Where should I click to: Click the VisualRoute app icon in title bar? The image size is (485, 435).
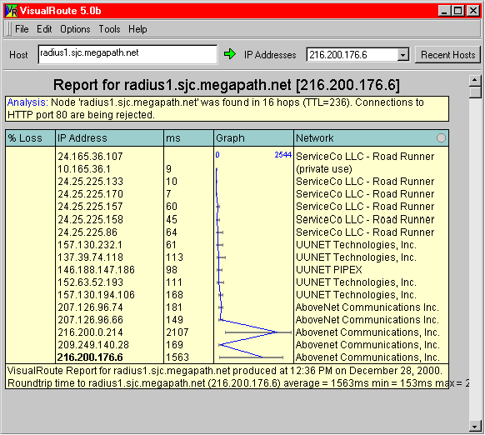pos(12,11)
